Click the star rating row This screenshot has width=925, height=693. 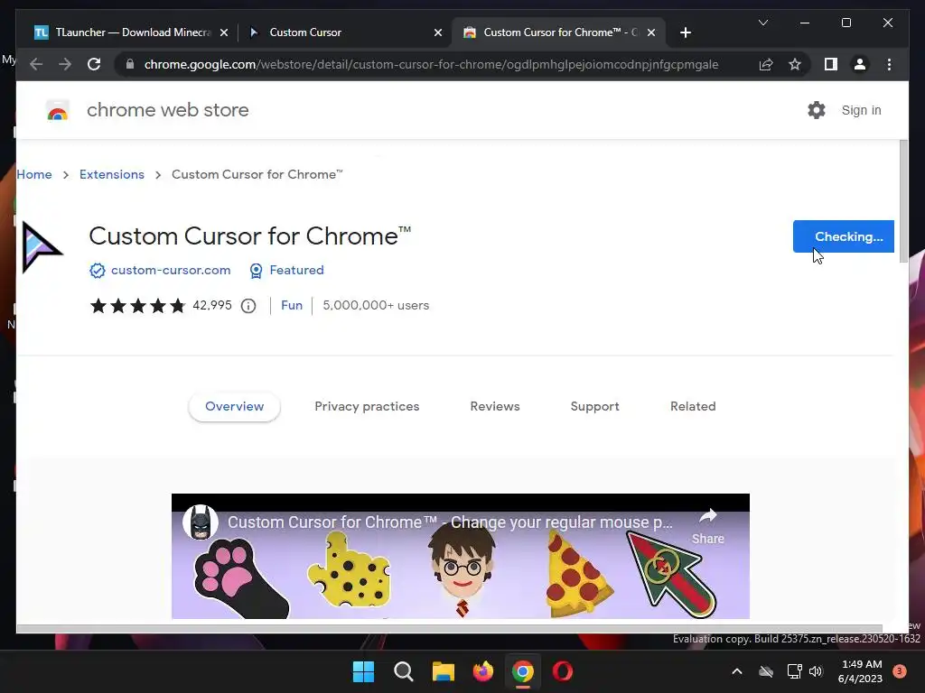(137, 306)
